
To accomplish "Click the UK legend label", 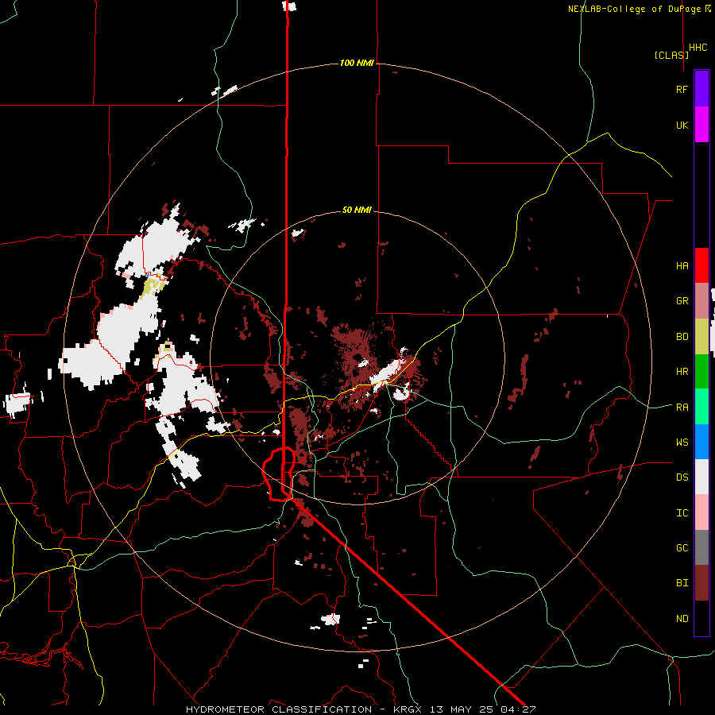I will (682, 126).
